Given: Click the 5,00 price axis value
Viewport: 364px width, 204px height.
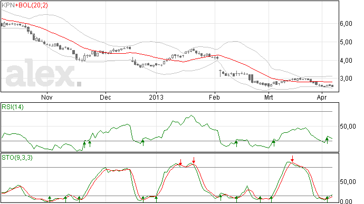Looking at the screenshot, I should tap(346, 42).
